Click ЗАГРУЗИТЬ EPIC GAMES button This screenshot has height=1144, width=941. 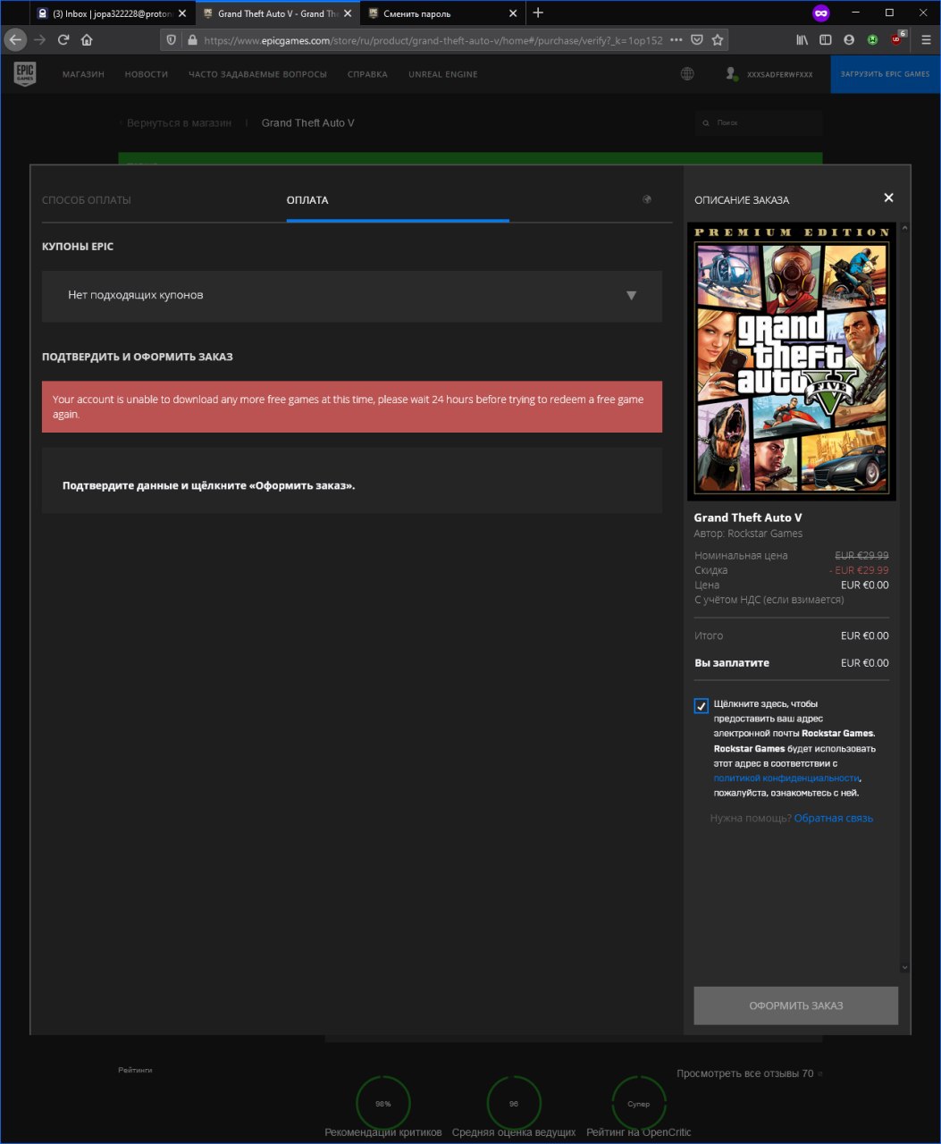click(x=886, y=74)
